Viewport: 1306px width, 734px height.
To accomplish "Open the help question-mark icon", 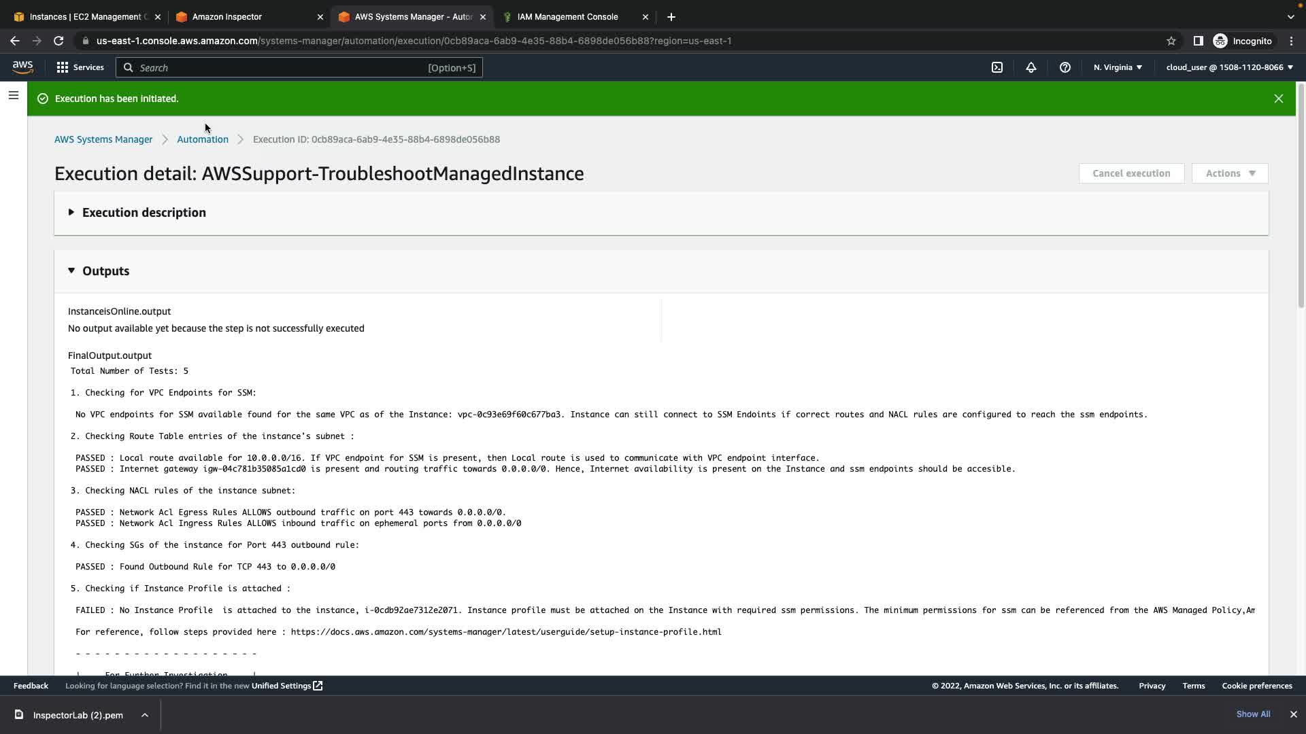I will pyautogui.click(x=1065, y=67).
